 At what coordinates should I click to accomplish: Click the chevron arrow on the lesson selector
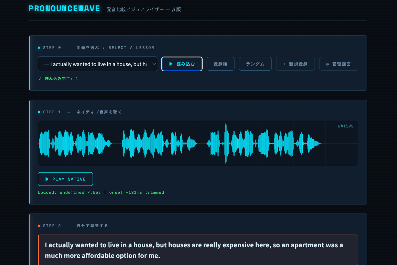(154, 64)
